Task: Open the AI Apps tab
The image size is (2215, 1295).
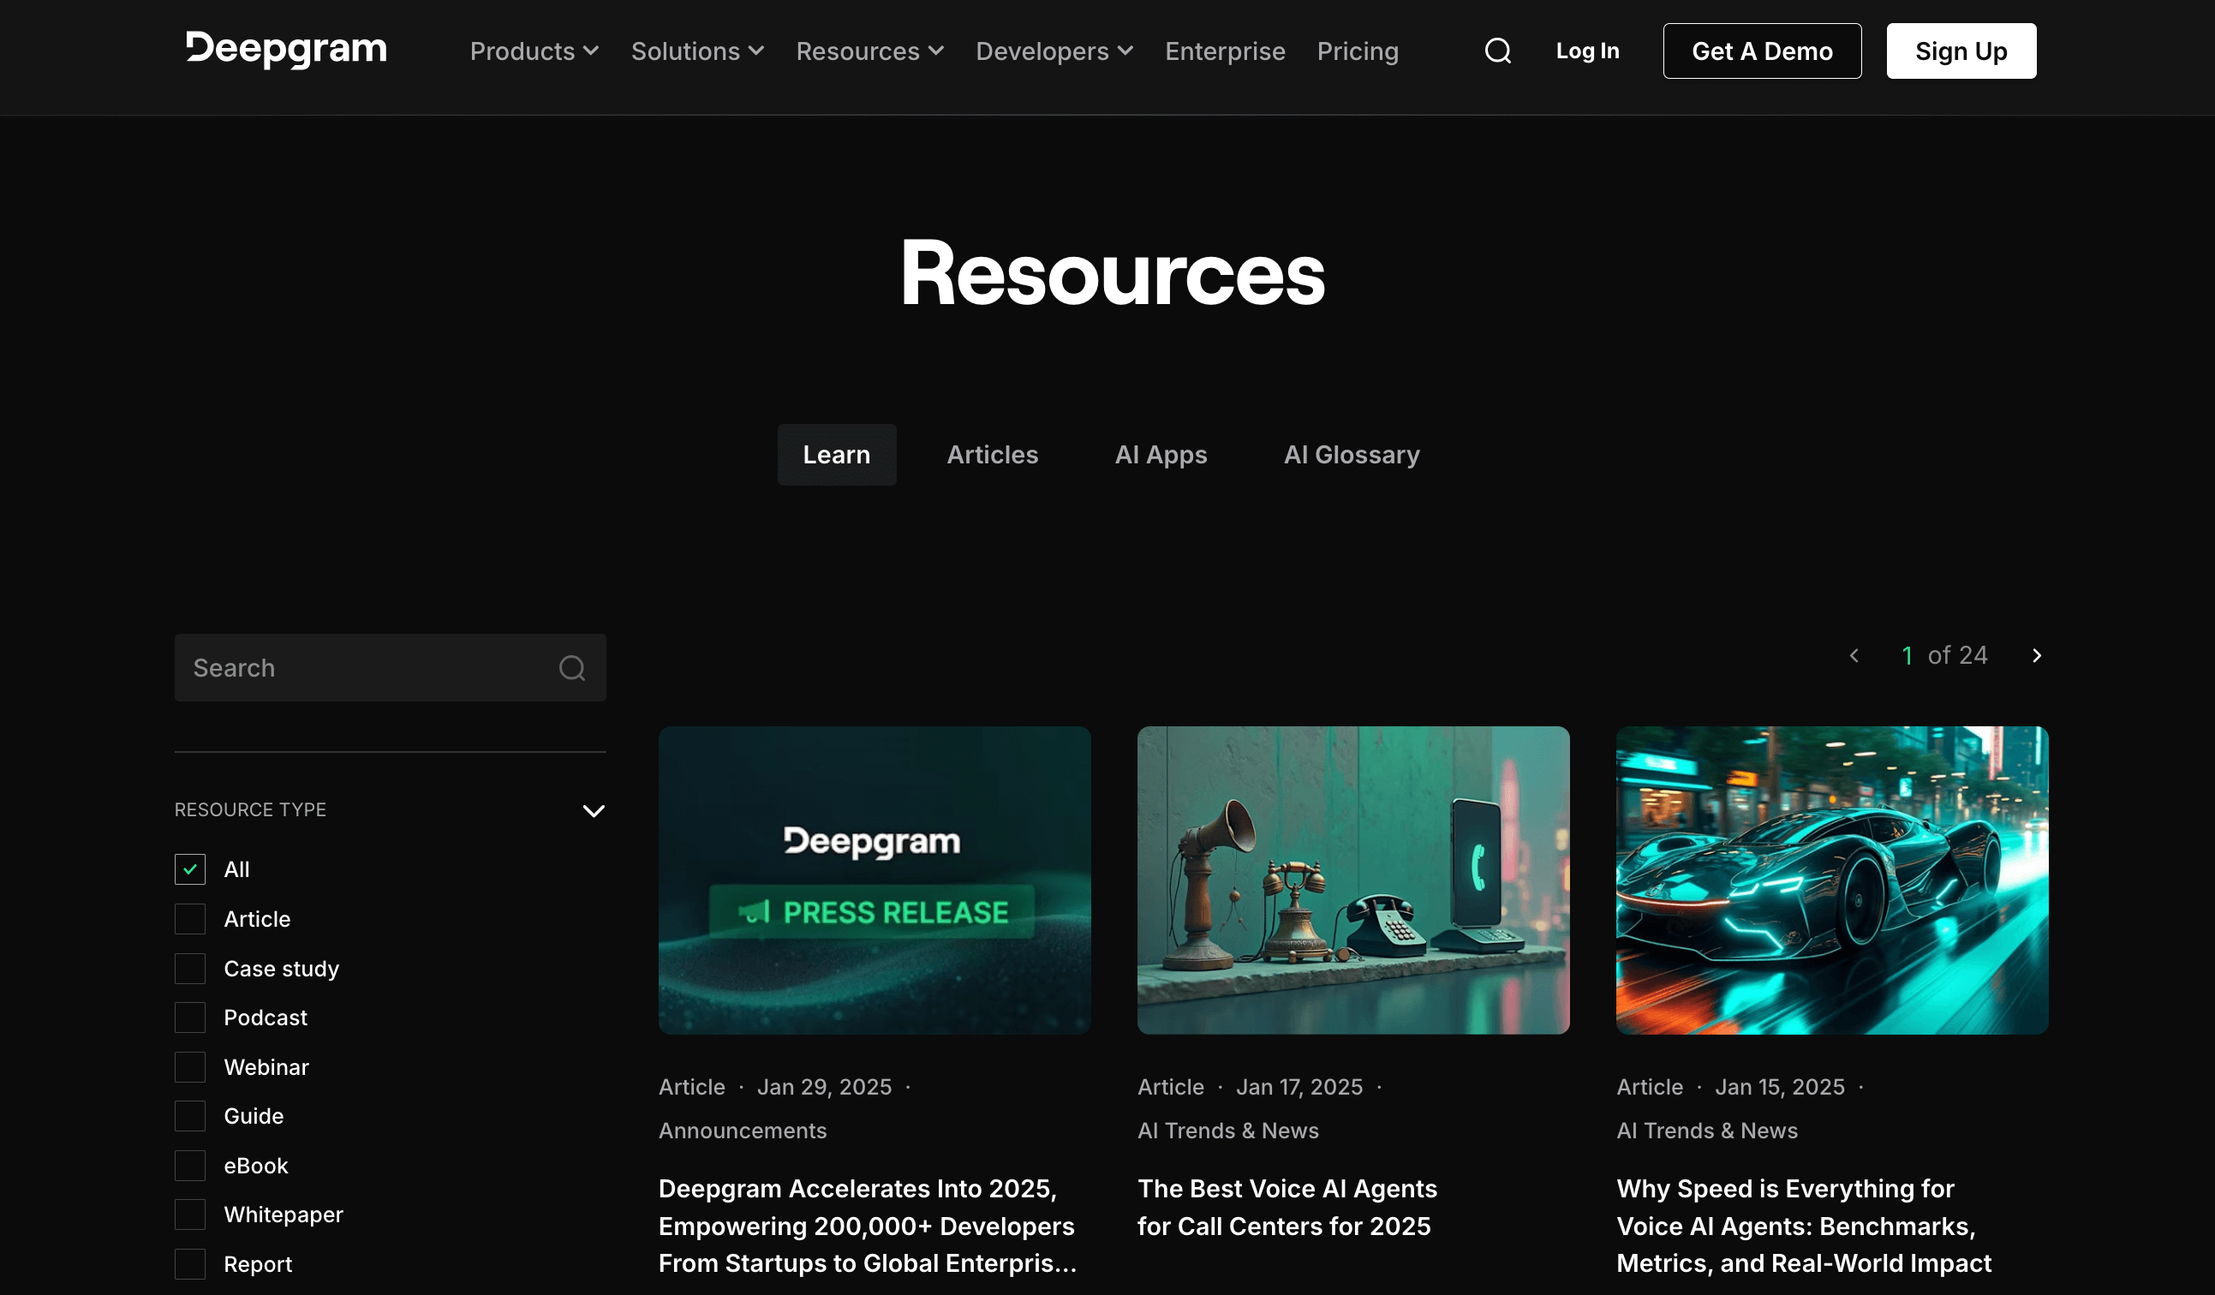Action: (1161, 455)
